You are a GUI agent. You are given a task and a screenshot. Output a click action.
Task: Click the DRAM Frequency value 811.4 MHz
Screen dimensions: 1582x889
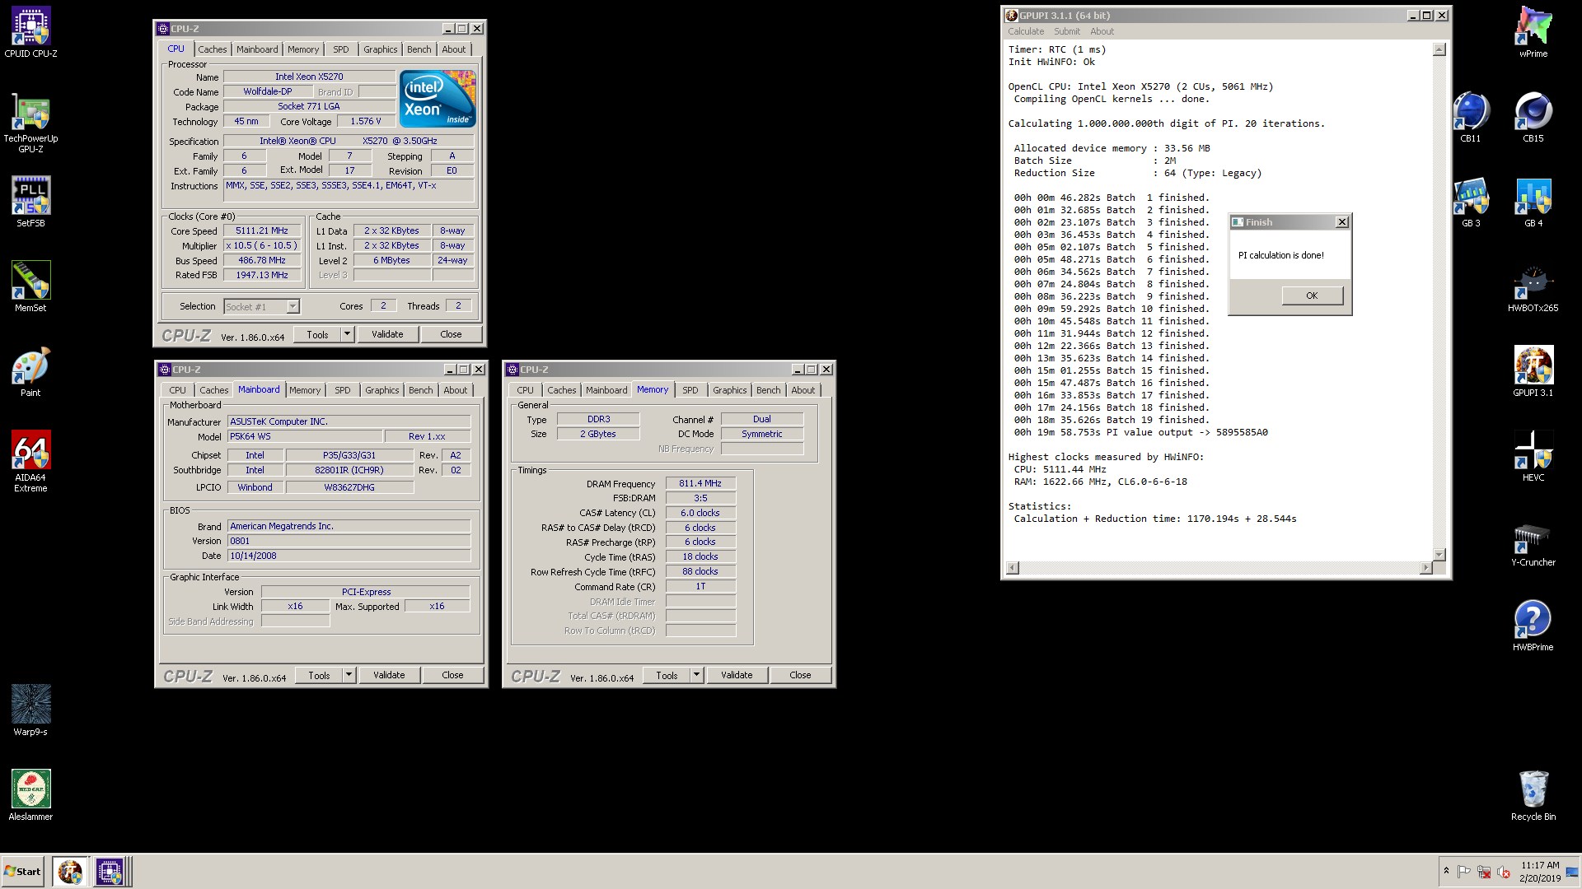[x=700, y=484]
